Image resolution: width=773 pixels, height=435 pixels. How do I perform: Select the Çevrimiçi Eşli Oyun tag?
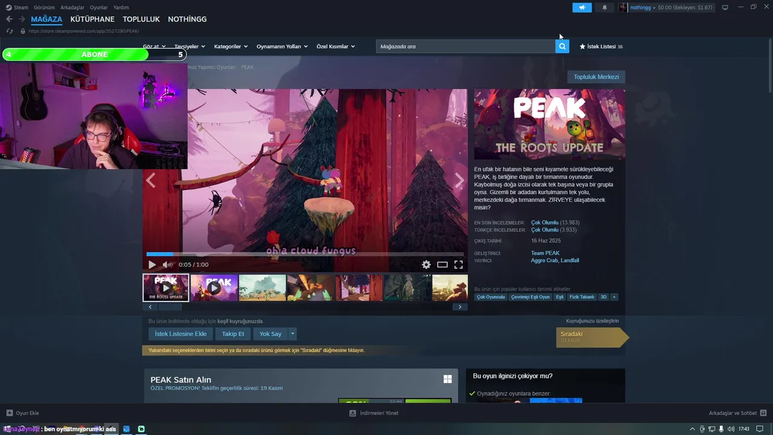coord(530,297)
